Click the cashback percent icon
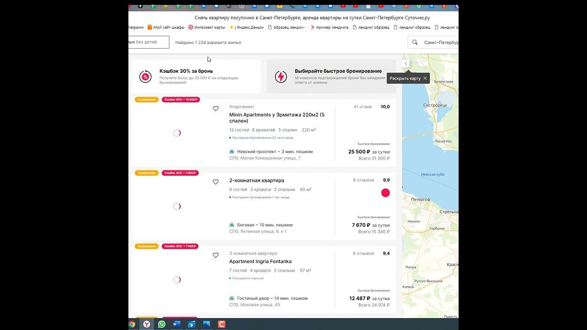The height and width of the screenshot is (330, 587). pos(145,77)
